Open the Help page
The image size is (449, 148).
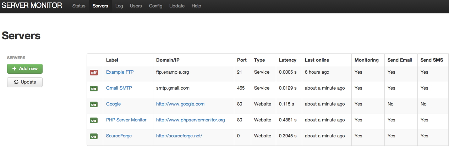point(196,6)
